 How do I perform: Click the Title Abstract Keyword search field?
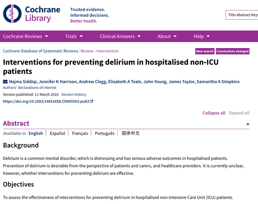click(x=242, y=15)
